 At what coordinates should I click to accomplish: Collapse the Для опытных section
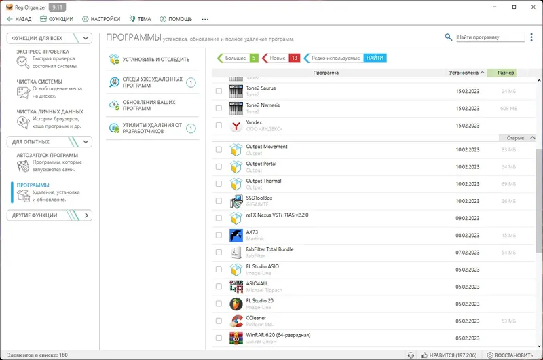[86, 142]
